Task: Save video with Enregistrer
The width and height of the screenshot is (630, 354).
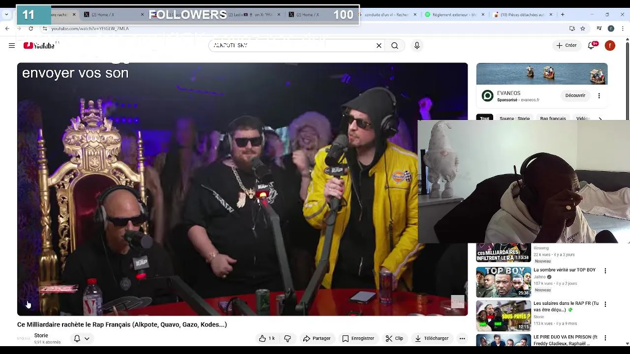Action: [358, 338]
